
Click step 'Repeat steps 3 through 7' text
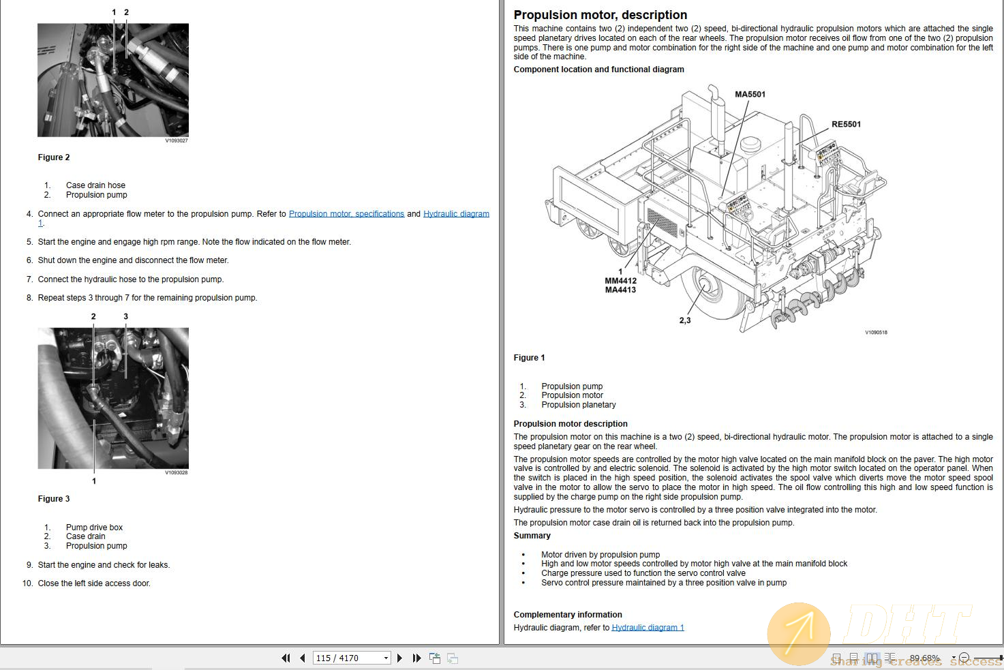(147, 298)
